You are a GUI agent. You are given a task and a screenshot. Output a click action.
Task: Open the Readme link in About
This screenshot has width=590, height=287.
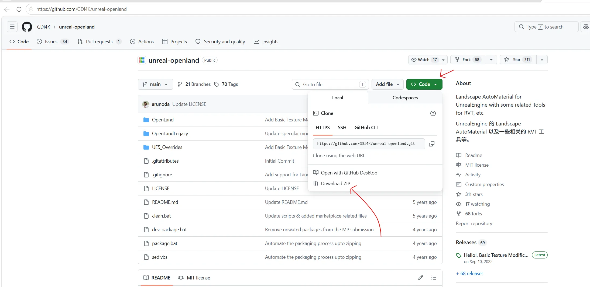point(469,155)
